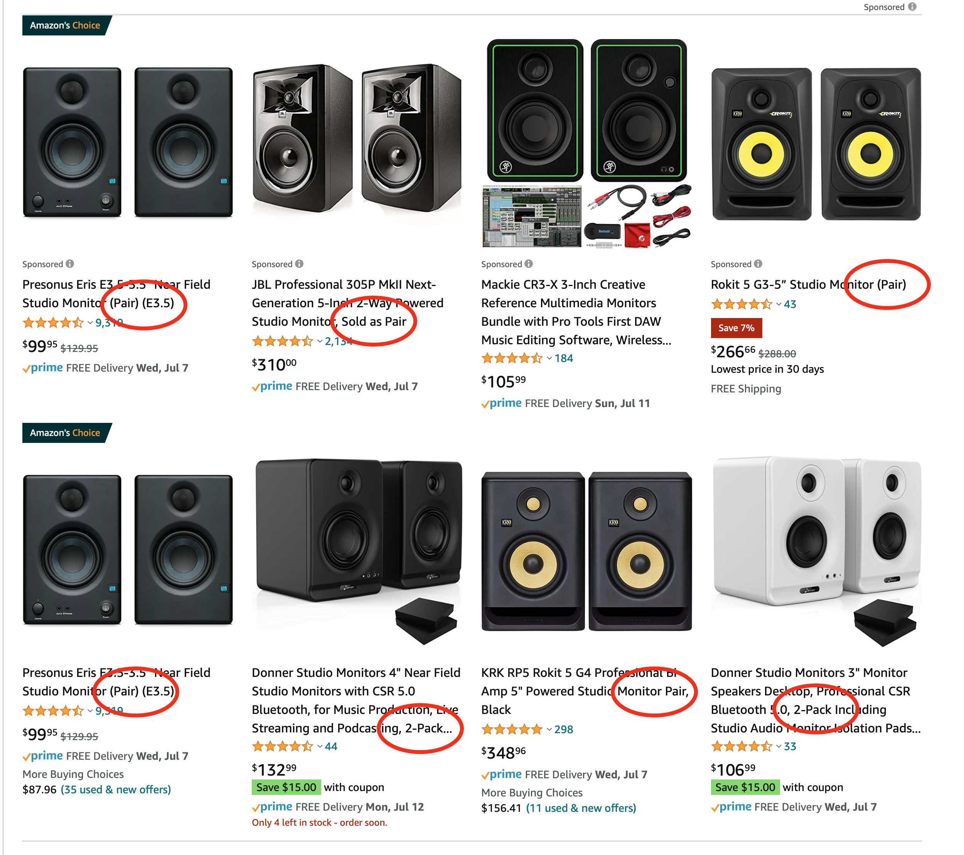
Task: Click Sponsored info icon above Presonus Eris listing
Action: click(x=70, y=264)
